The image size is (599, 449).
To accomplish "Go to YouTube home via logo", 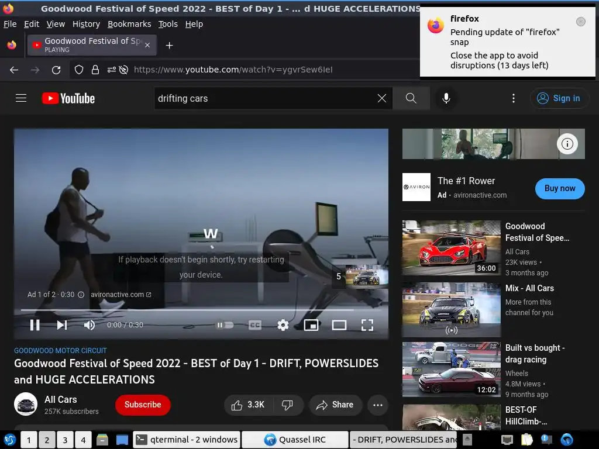I will (x=68, y=98).
